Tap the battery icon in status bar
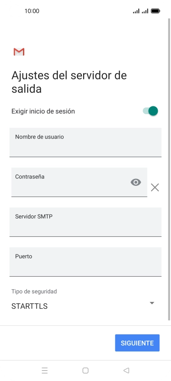 [155, 11]
